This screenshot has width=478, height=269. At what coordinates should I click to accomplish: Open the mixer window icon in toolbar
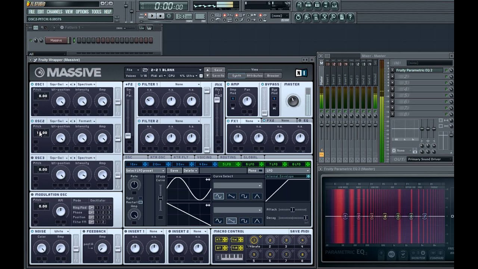click(x=334, y=5)
